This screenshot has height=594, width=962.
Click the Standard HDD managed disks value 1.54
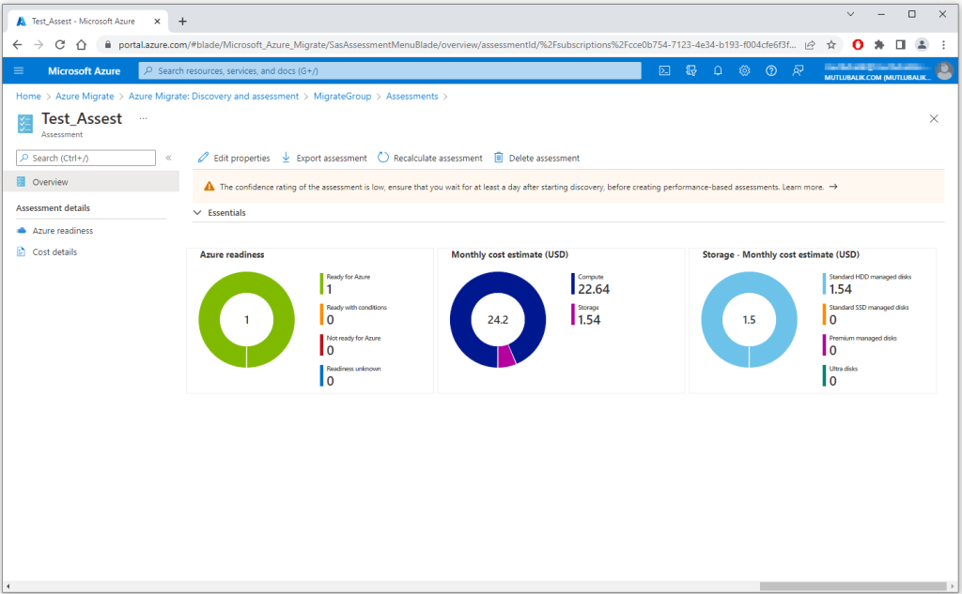(841, 289)
